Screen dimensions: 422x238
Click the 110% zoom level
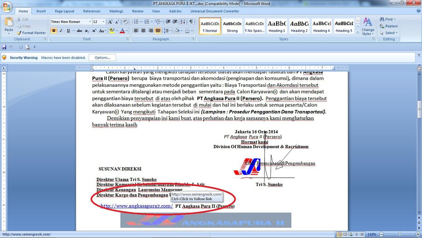click(x=372, y=234)
